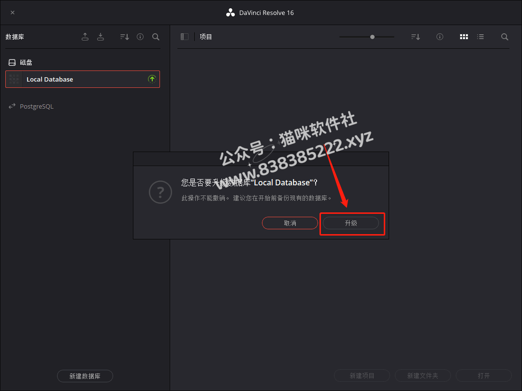This screenshot has height=391, width=522.
Task: Click the question mark dialog icon
Action: tap(160, 192)
